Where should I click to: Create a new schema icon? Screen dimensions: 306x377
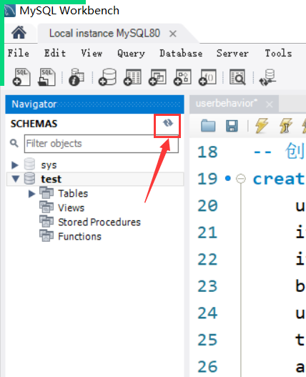(107, 77)
